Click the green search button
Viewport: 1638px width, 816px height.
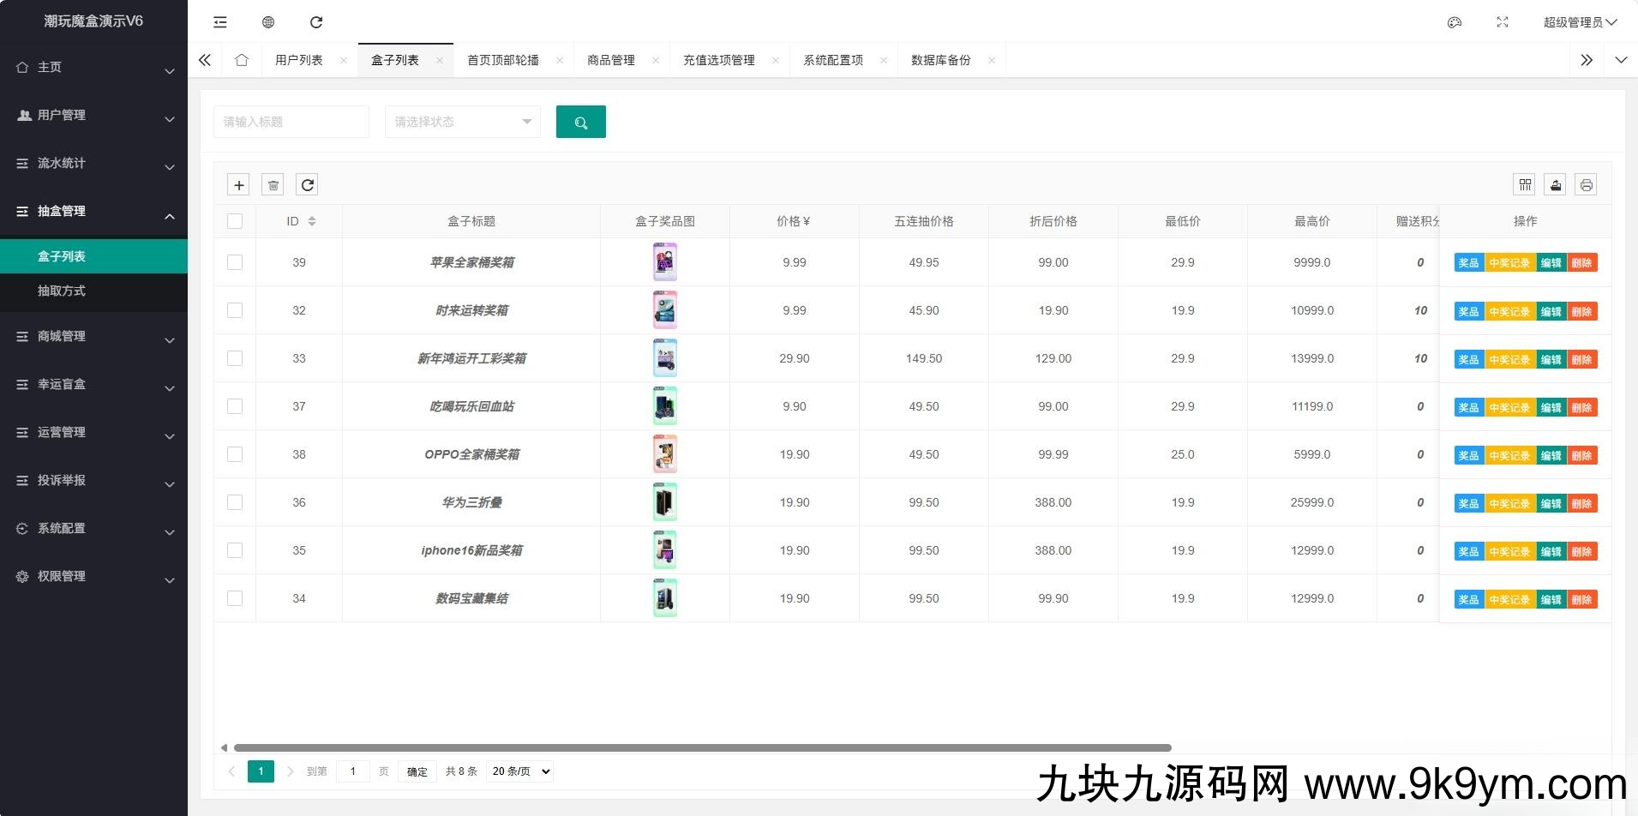tap(580, 122)
